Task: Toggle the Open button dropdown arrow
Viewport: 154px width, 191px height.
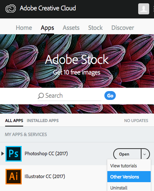Action: [x=145, y=154]
